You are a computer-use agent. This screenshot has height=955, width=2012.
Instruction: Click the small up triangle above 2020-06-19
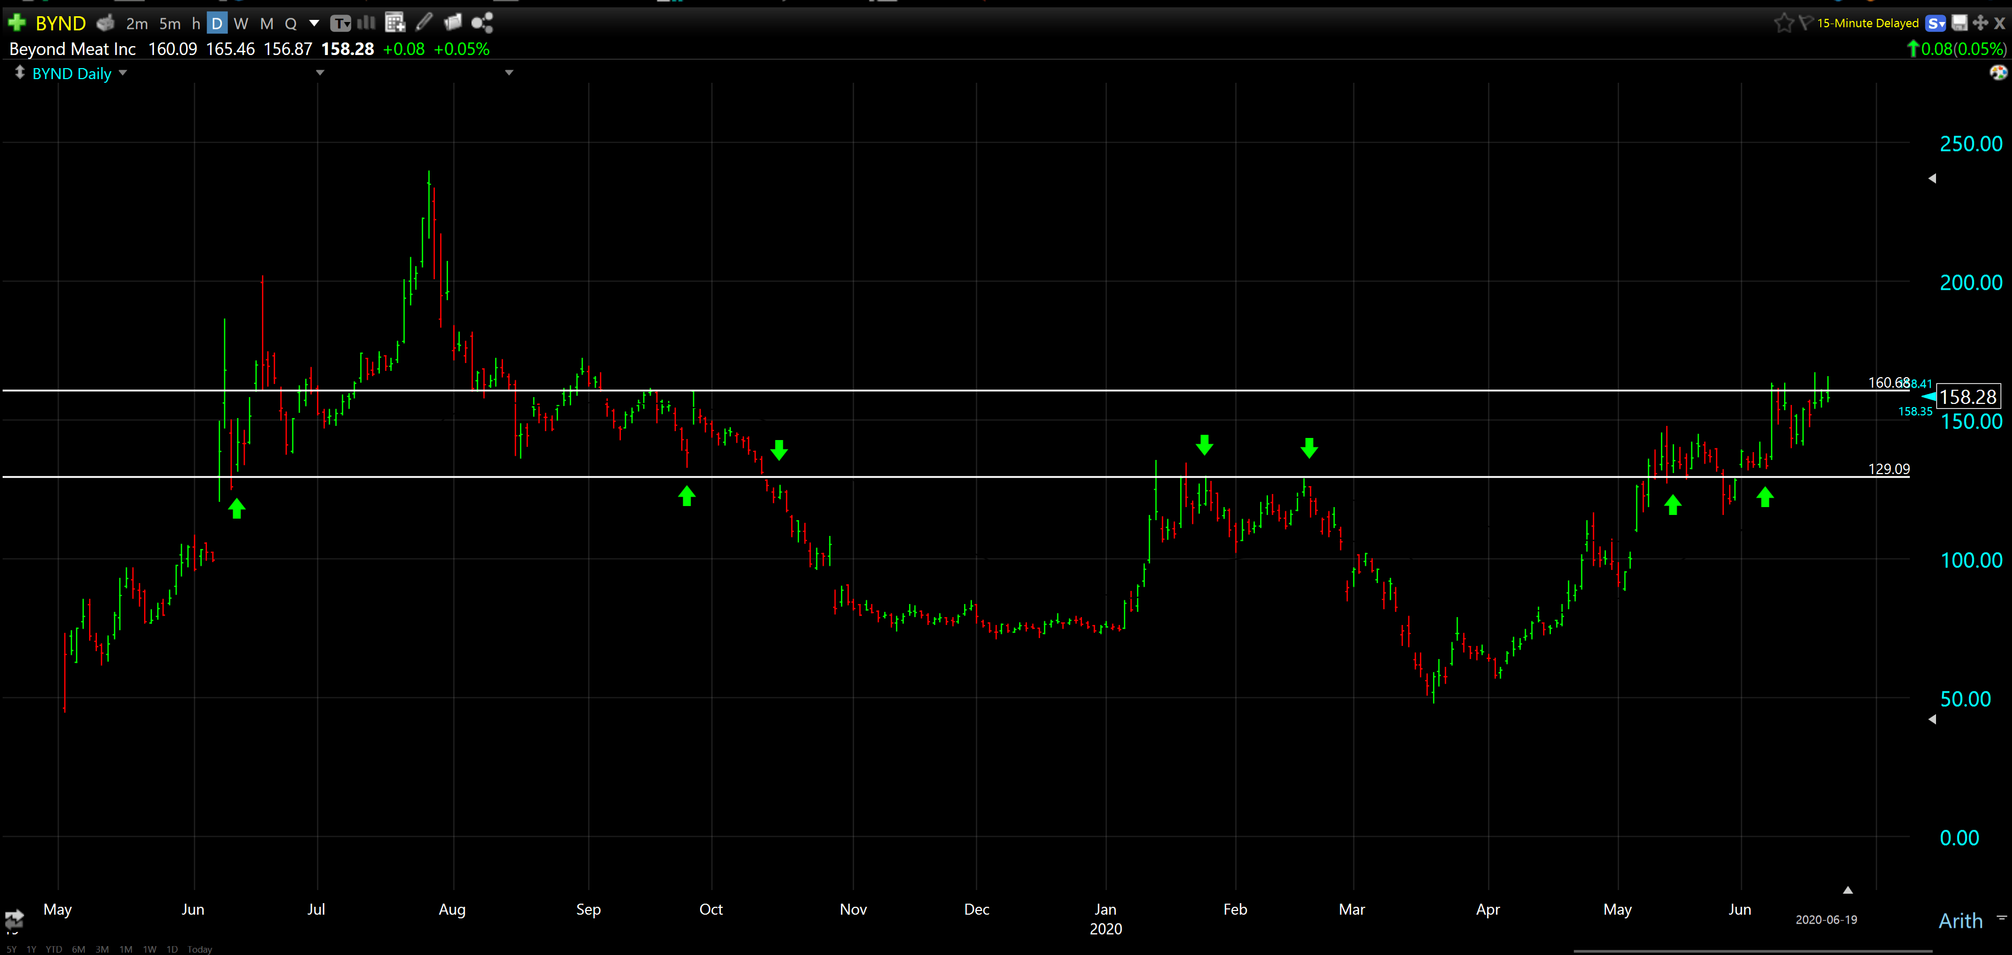pyautogui.click(x=1848, y=890)
